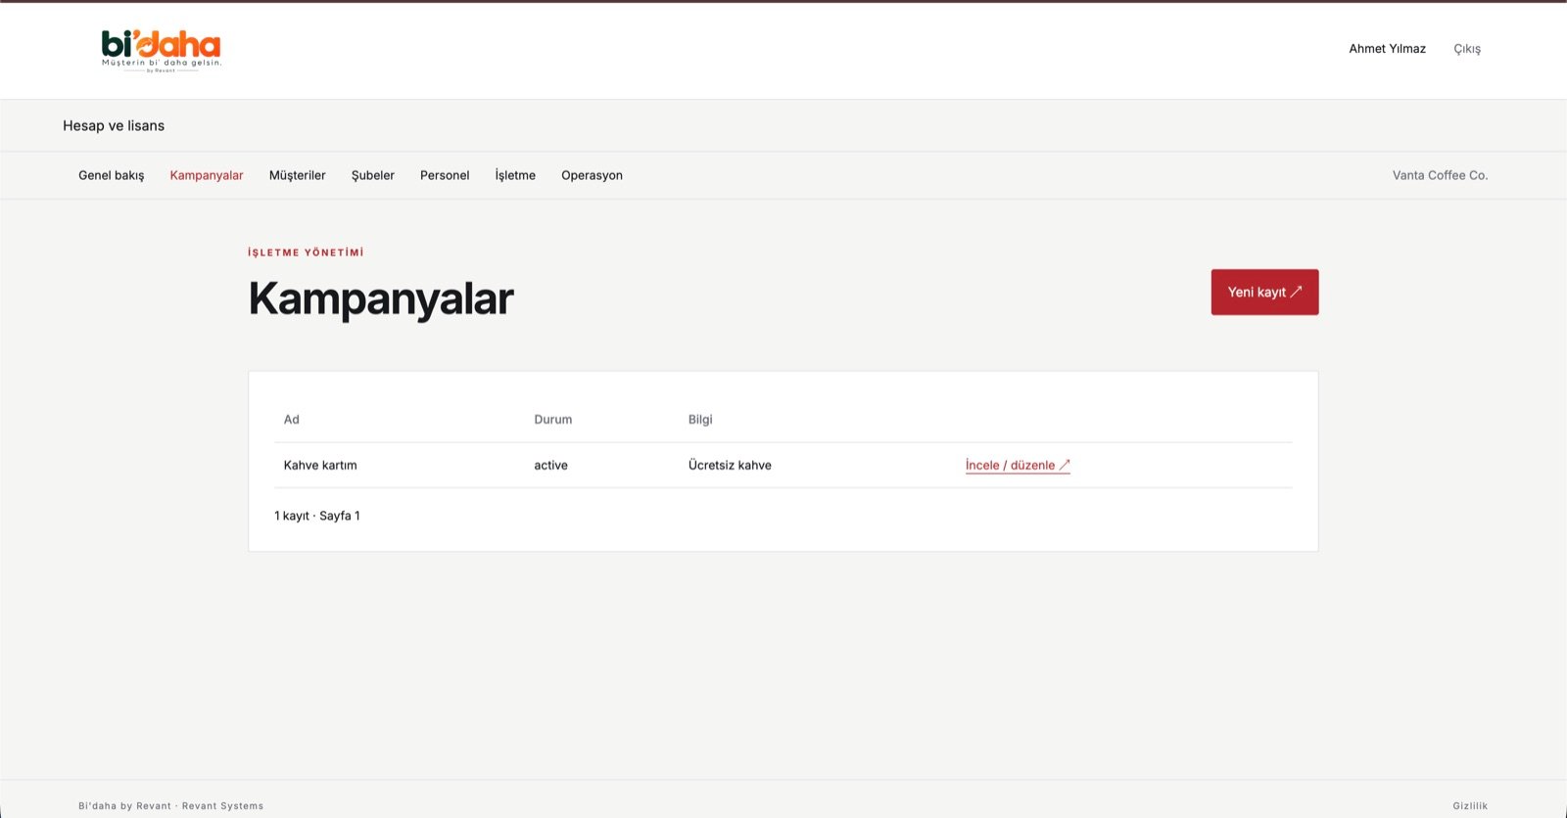Open the Genel bakış tab
1567x818 pixels.
coord(111,175)
